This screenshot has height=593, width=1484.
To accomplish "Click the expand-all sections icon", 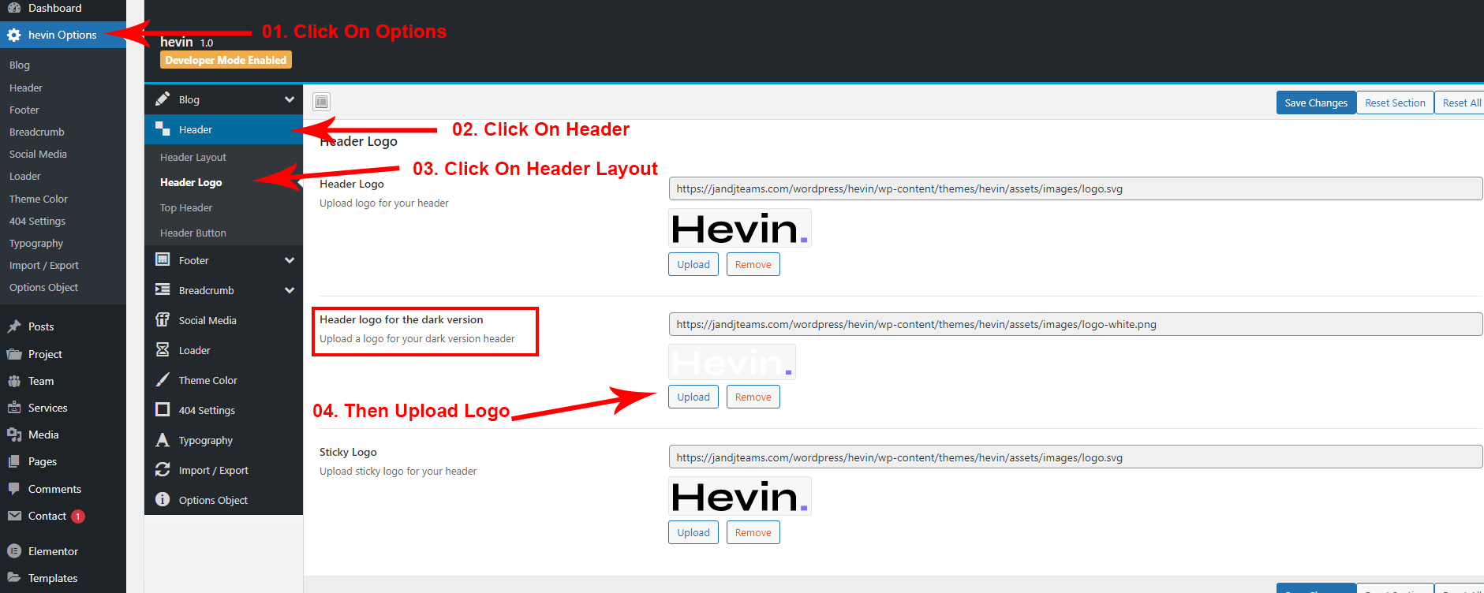I will [x=321, y=102].
